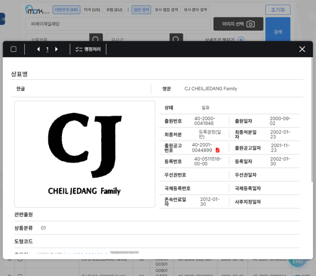This screenshot has height=276, width=316.
Task: Select 미국 (US) country tab
Action: 92,10
